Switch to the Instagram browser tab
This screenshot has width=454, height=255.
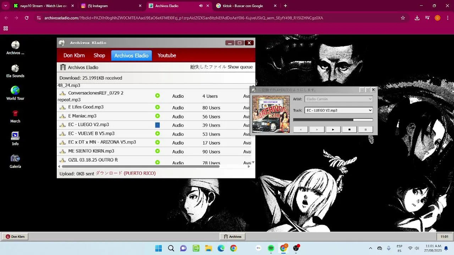(111, 6)
